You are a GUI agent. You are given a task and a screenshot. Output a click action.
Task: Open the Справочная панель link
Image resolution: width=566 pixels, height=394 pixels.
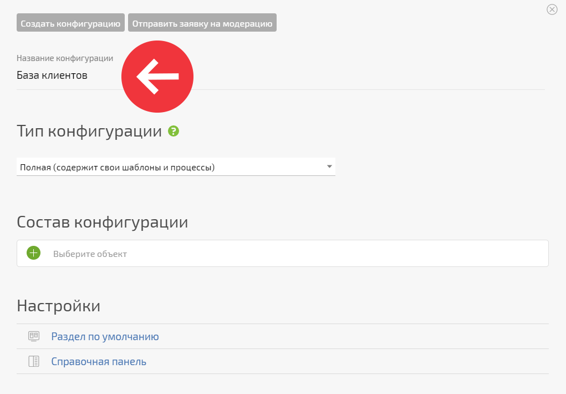(x=99, y=361)
